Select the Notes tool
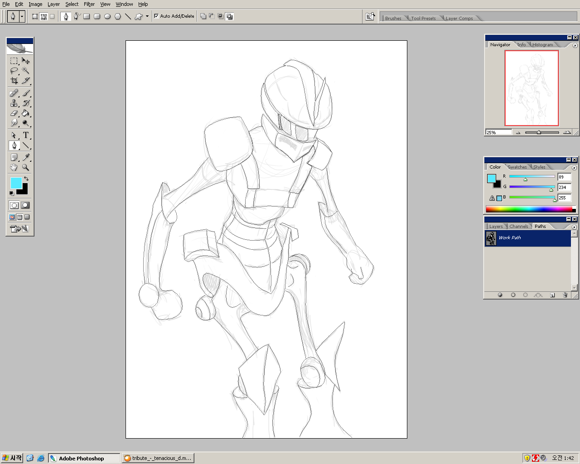This screenshot has width=580, height=464. coord(14,157)
